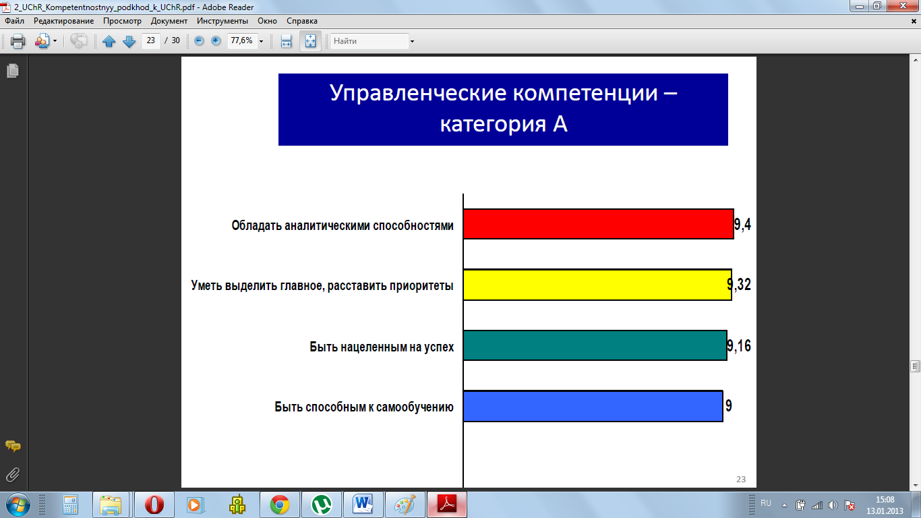Screen dimensions: 921x518
Task: Click the yellow robot taskbar icon
Action: coord(237,505)
